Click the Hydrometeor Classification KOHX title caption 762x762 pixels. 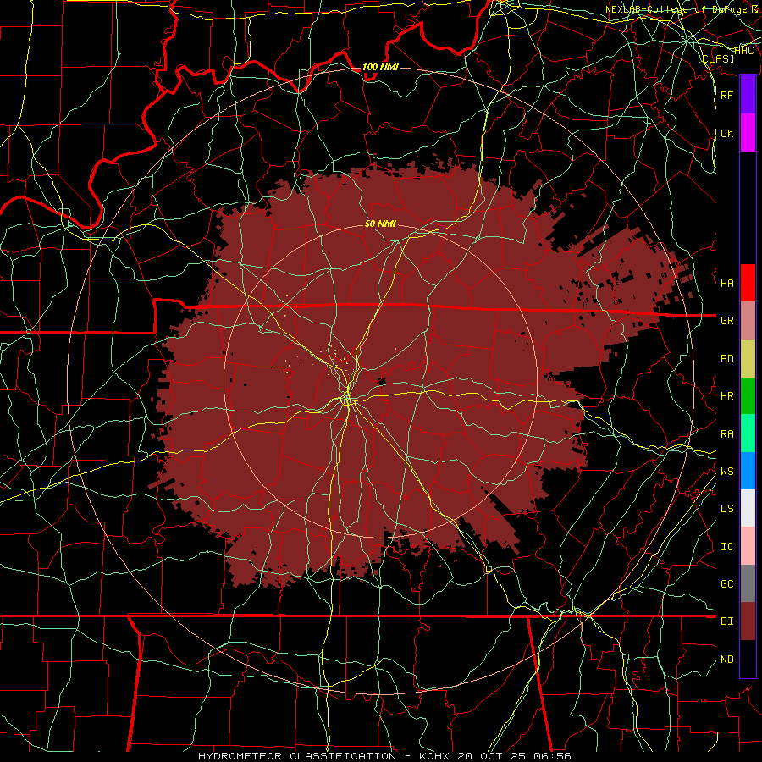[384, 756]
